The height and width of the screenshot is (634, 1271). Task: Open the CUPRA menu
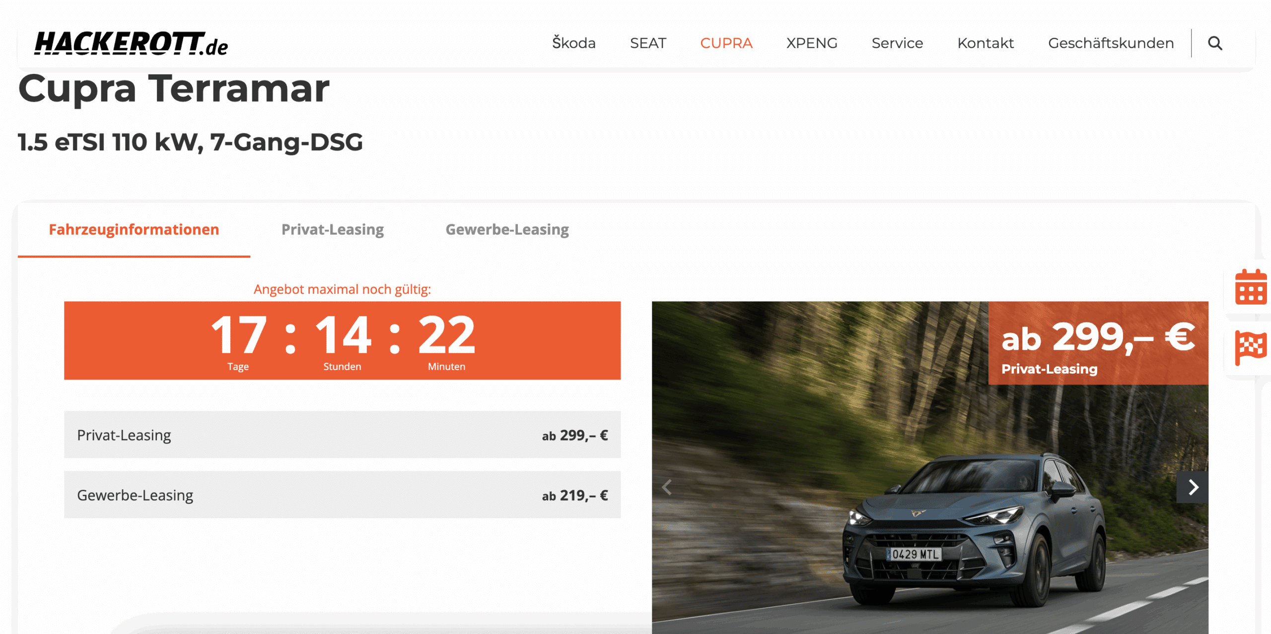click(x=726, y=43)
